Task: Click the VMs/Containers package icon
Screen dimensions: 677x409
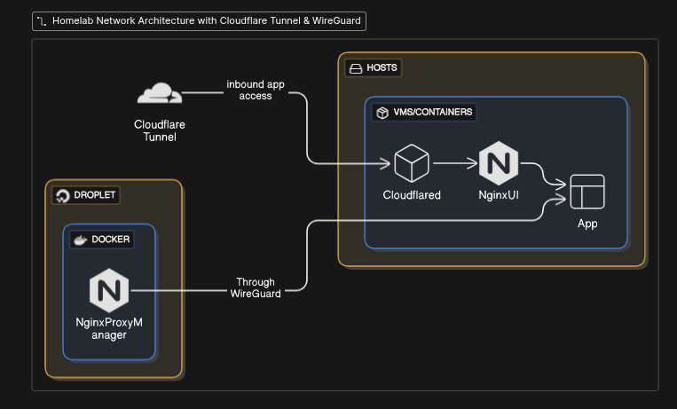Action: (x=382, y=113)
